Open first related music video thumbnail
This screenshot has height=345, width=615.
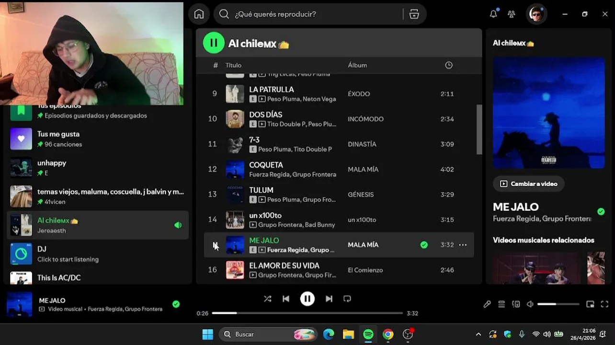point(537,268)
